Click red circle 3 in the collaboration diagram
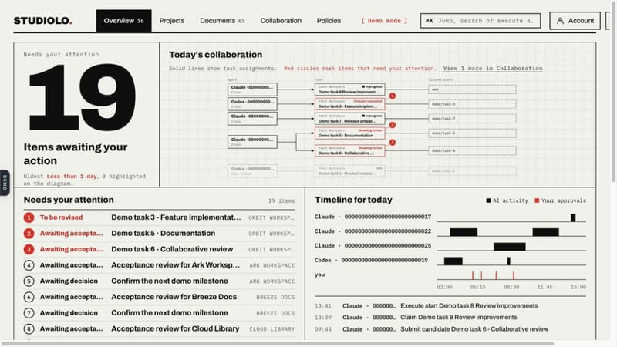 [393, 143]
